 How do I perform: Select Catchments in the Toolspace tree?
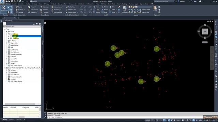14,50
